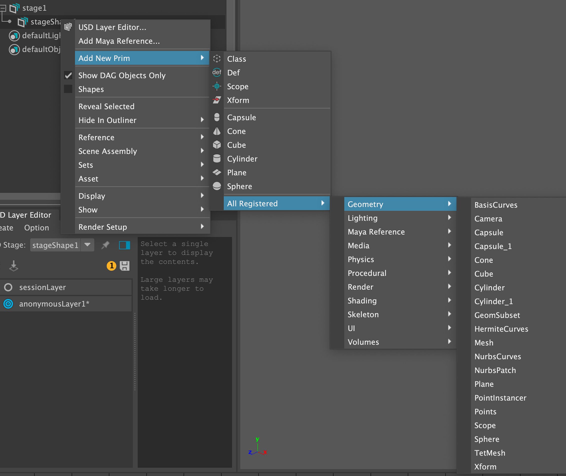Click the Class prim icon
566x476 pixels.
(217, 59)
